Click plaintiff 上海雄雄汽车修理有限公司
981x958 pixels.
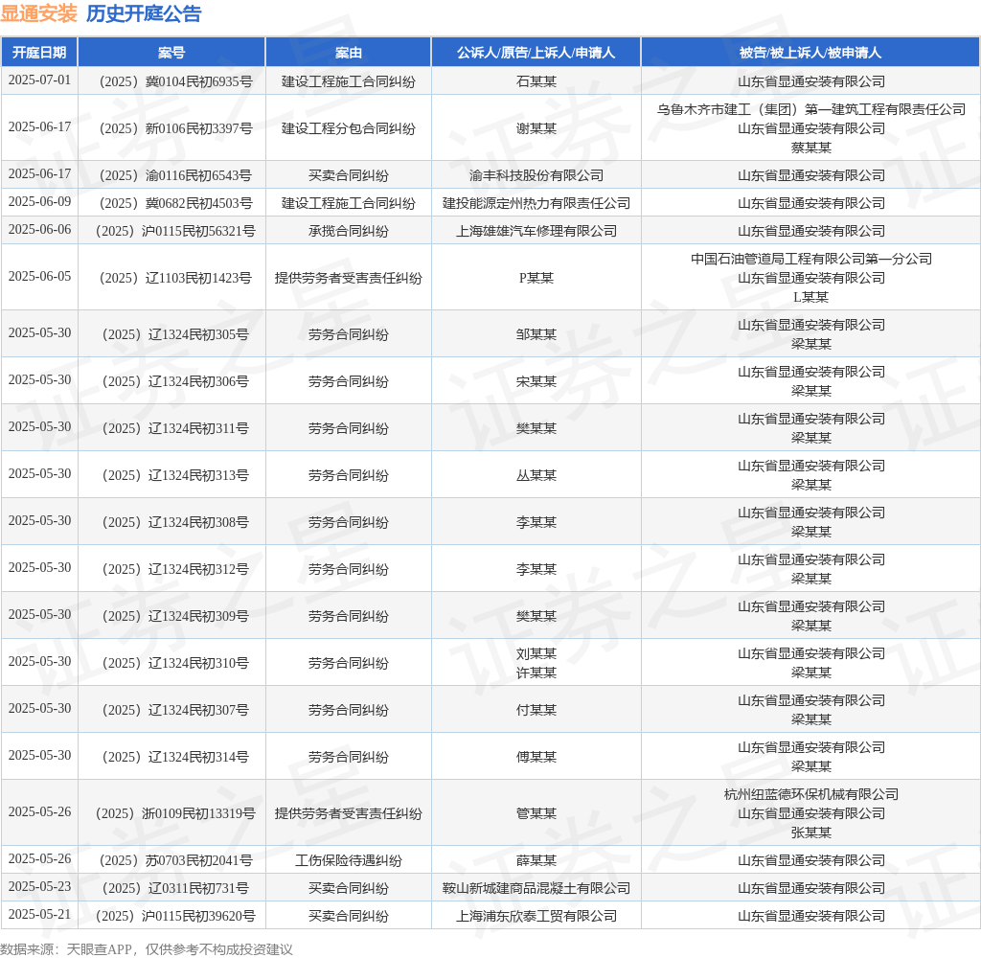tap(536, 231)
